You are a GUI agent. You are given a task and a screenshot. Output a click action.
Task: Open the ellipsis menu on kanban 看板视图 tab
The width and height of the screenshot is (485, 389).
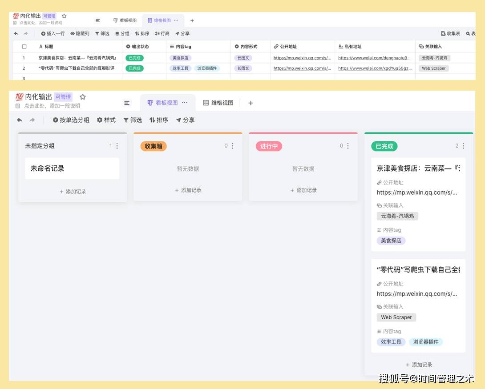[185, 103]
